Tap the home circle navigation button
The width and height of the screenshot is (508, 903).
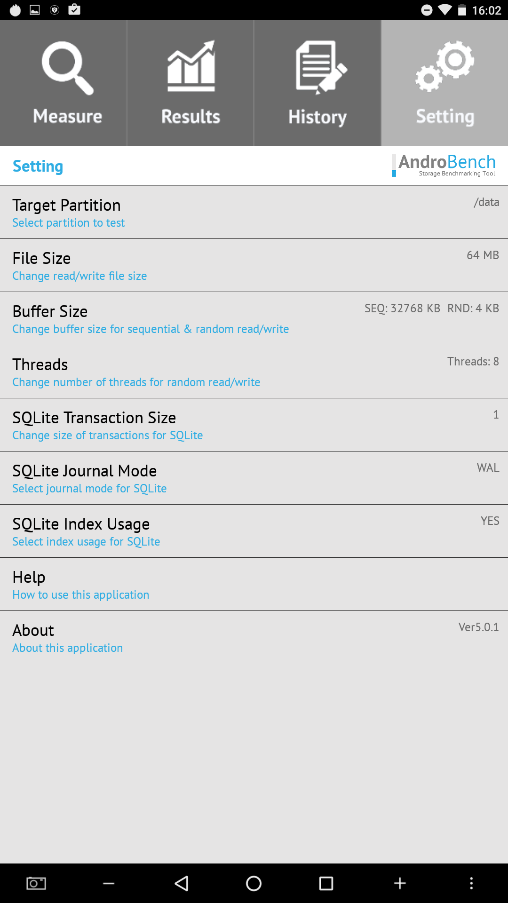click(x=254, y=884)
